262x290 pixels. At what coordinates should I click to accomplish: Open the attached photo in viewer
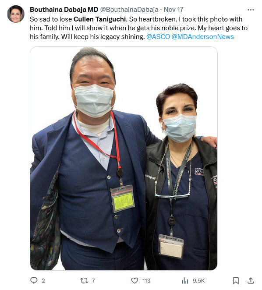[x=124, y=158]
